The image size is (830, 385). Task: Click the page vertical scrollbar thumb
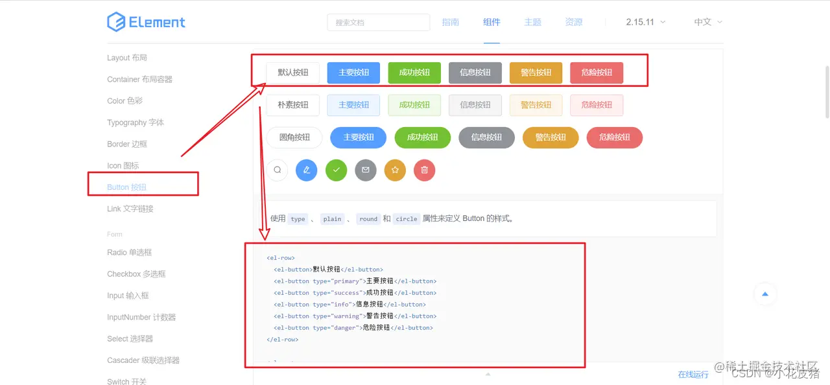(827, 91)
